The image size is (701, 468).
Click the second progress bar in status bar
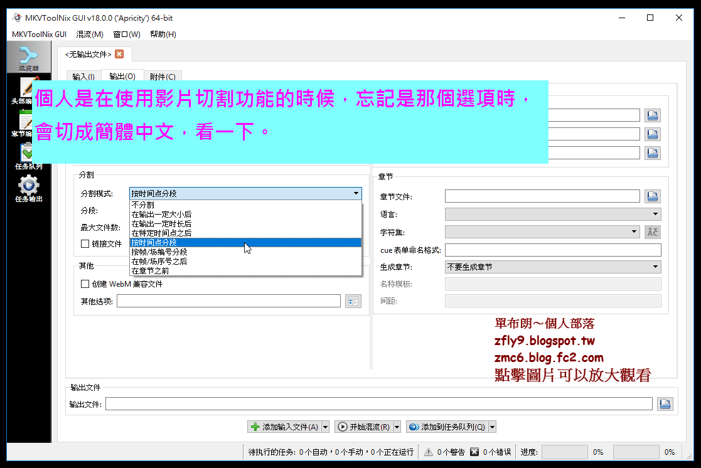(x=636, y=452)
